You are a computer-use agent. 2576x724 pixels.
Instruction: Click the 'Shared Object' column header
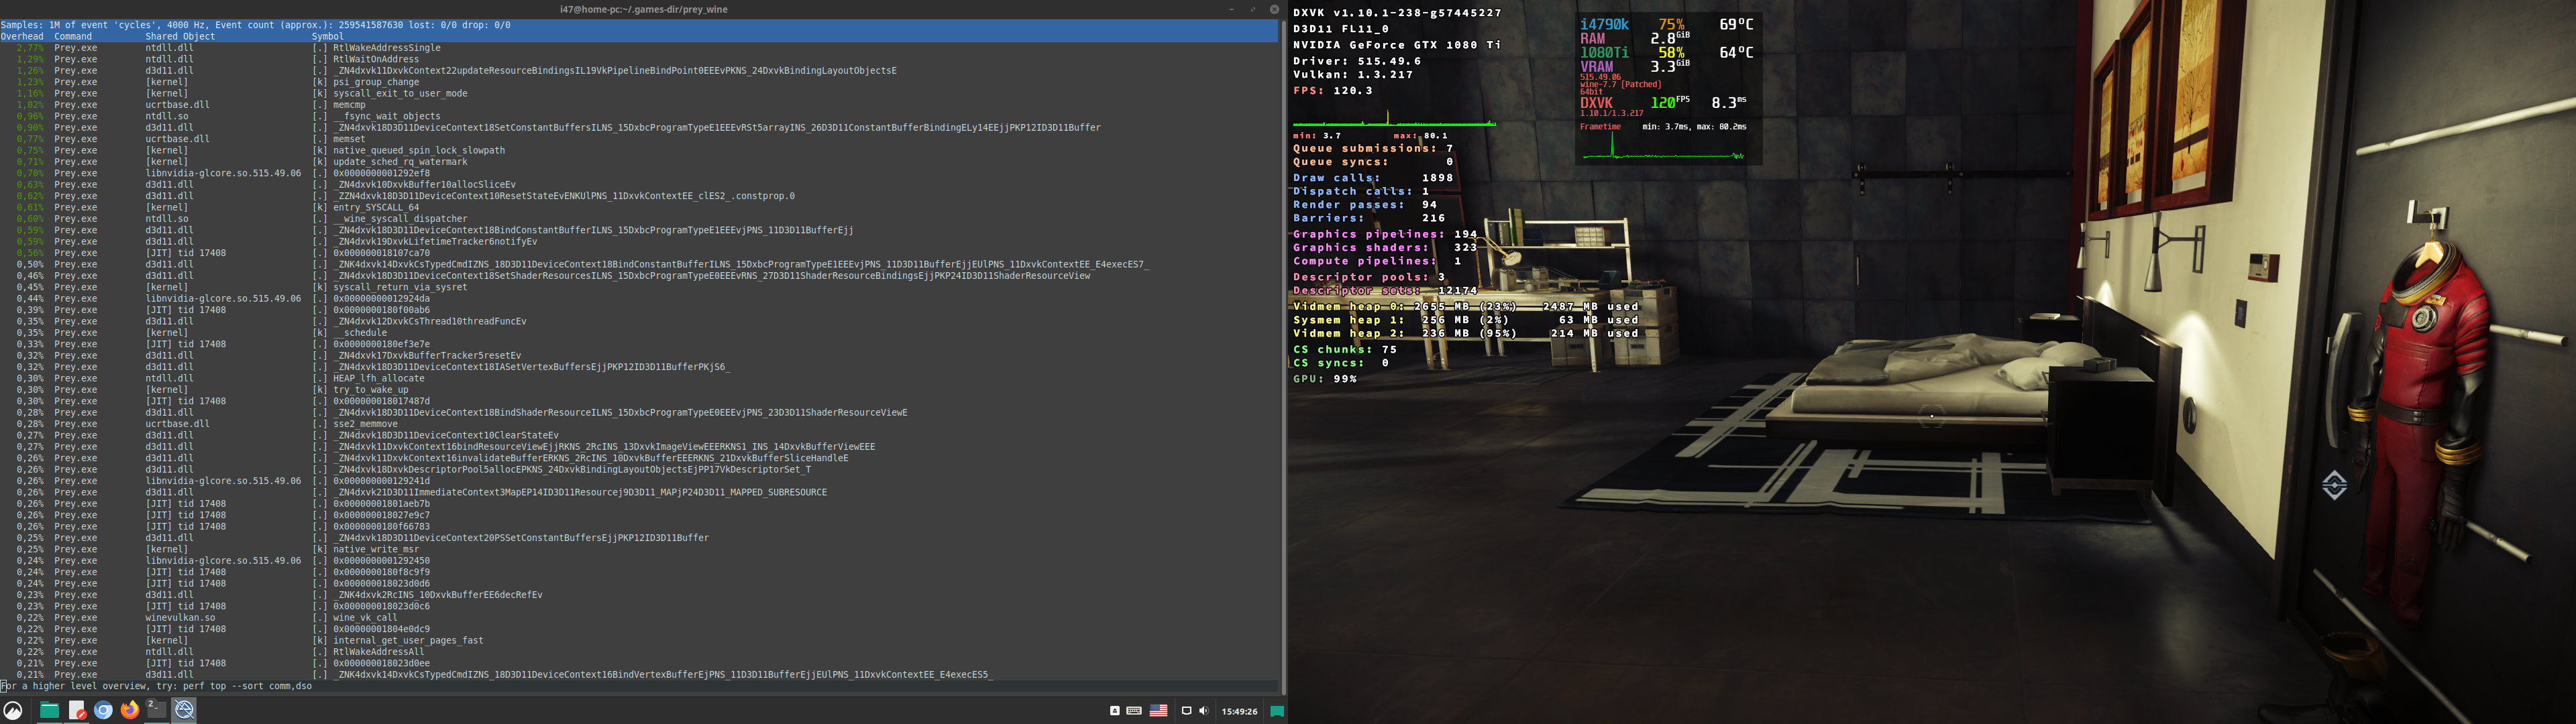pyautogui.click(x=180, y=36)
